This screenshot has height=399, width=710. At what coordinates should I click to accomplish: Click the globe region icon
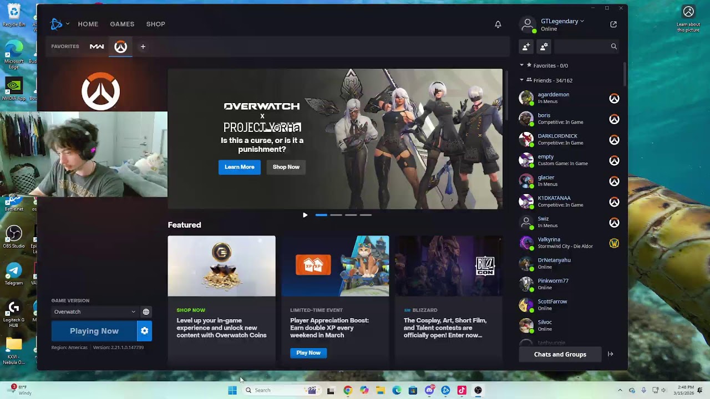pos(146,312)
